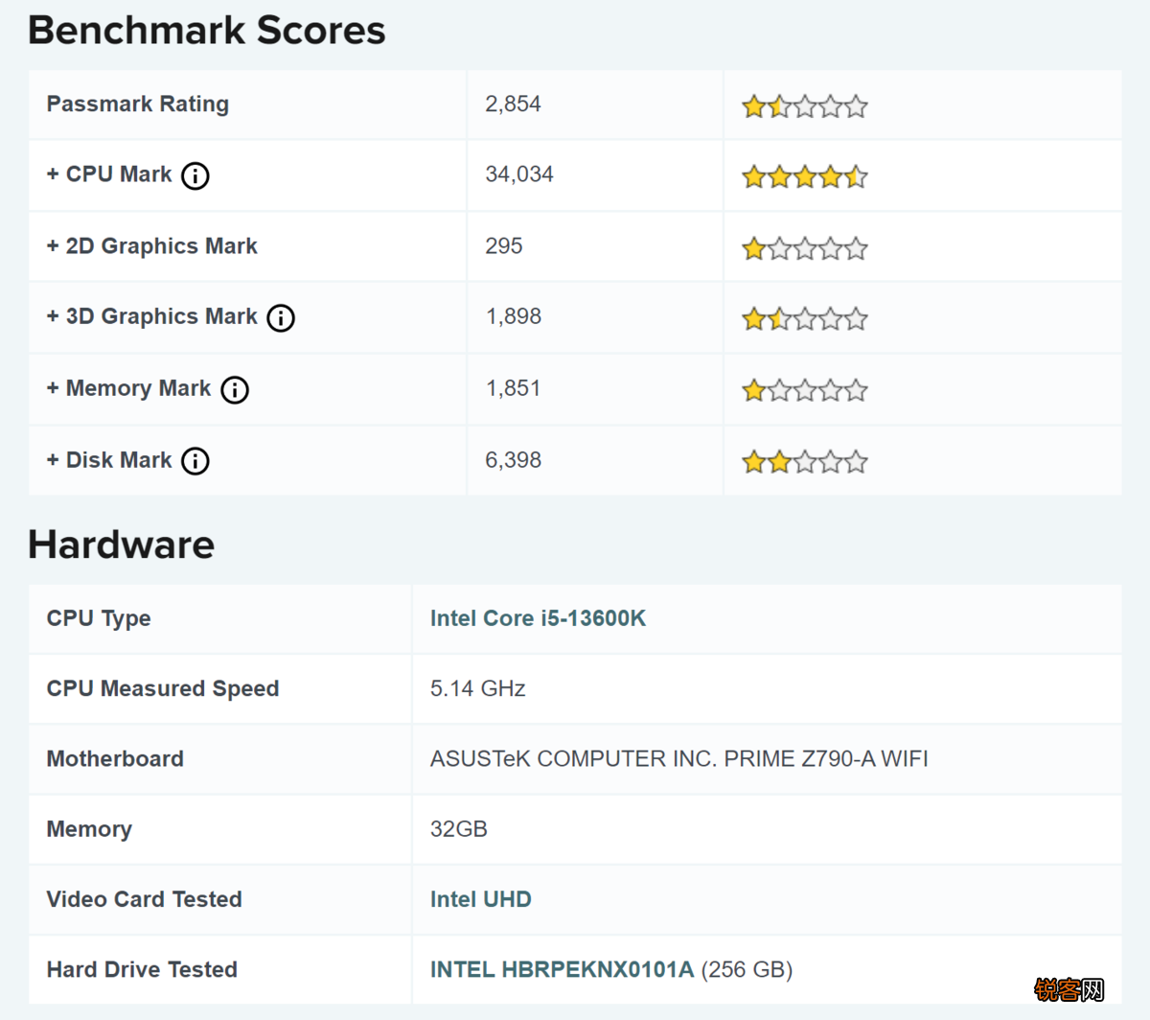Expand the + Disk Mark row
The height and width of the screenshot is (1020, 1150).
click(x=109, y=460)
